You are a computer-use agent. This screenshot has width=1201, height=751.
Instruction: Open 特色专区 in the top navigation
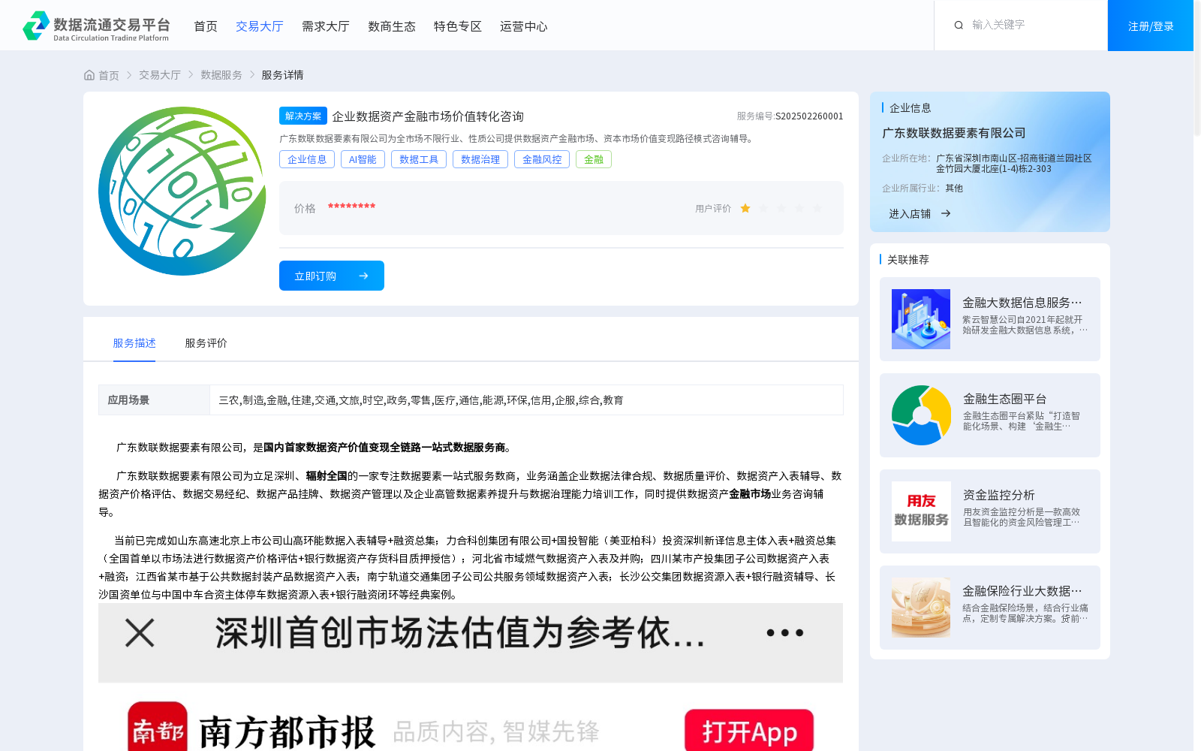click(x=458, y=26)
